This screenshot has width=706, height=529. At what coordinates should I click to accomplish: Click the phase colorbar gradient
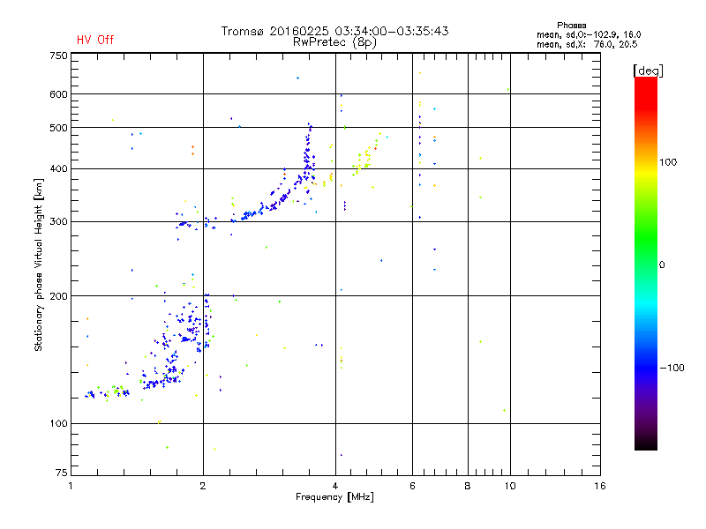(646, 263)
